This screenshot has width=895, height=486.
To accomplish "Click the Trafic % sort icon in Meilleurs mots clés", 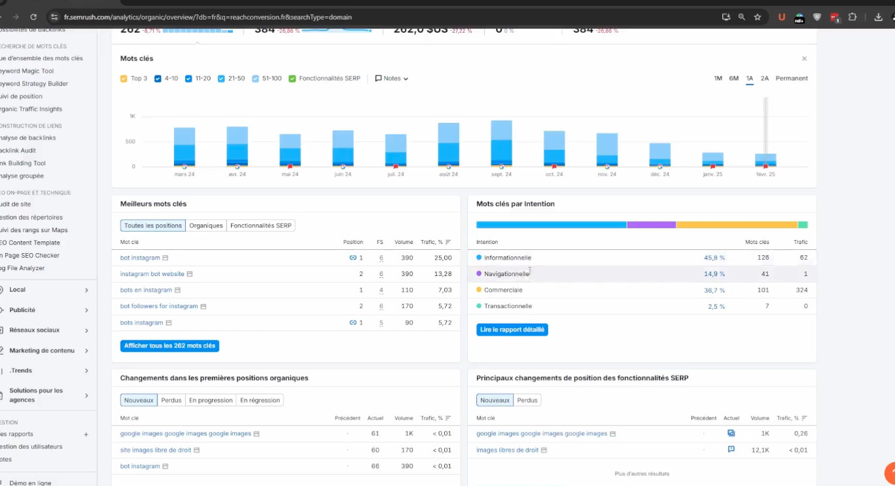I will coord(448,242).
